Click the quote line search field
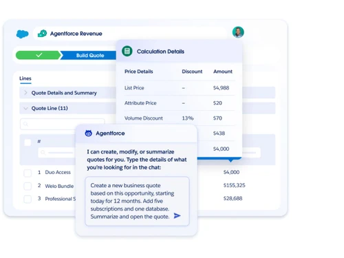Image resolution: width=344 pixels, height=258 pixels. (63, 124)
